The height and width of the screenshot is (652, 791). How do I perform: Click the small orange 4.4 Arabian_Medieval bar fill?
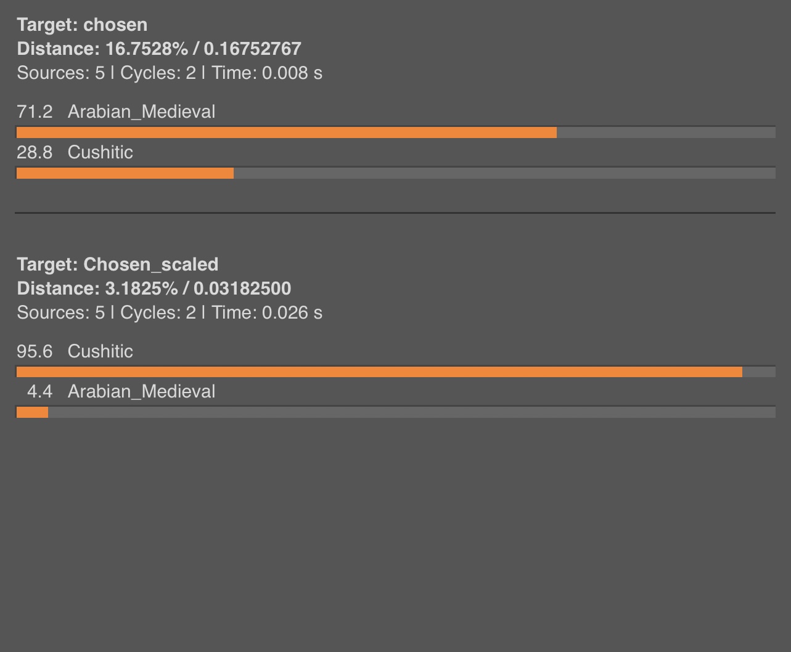point(32,413)
